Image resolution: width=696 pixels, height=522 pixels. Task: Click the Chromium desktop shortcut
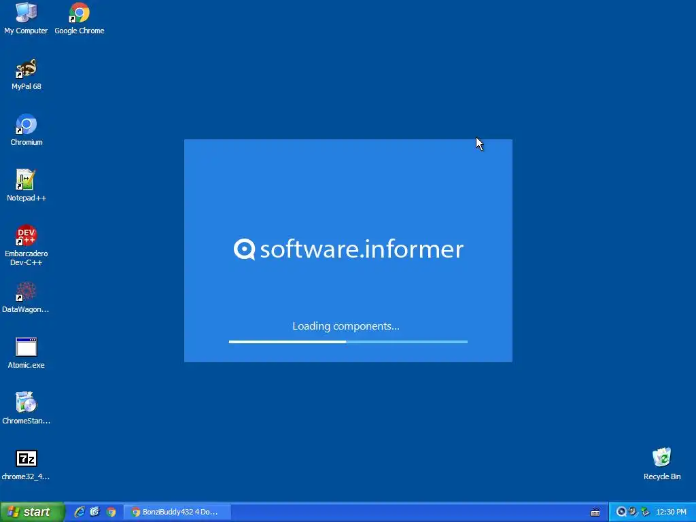[x=27, y=130]
